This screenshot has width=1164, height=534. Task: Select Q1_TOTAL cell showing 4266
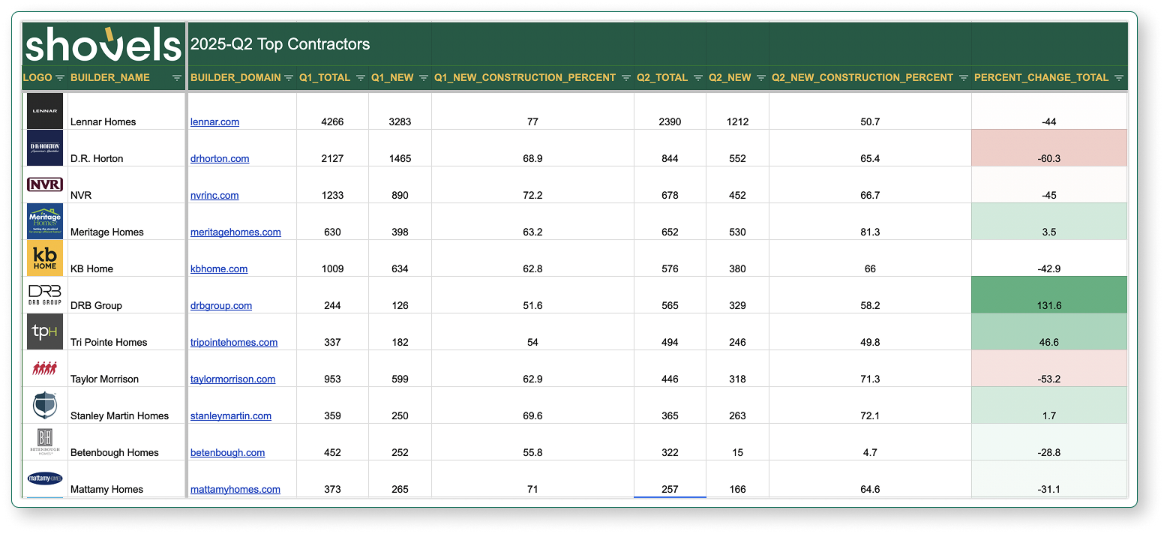tap(332, 111)
